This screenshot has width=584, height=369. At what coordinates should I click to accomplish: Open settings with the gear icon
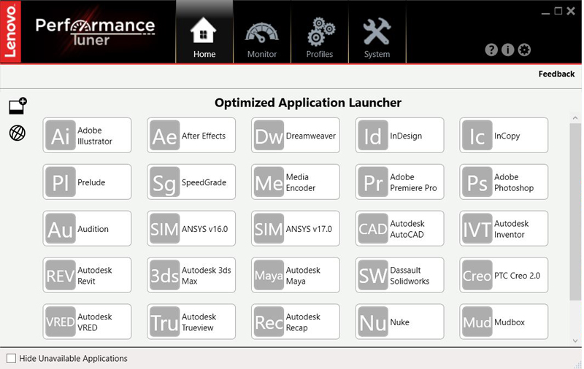(x=524, y=50)
